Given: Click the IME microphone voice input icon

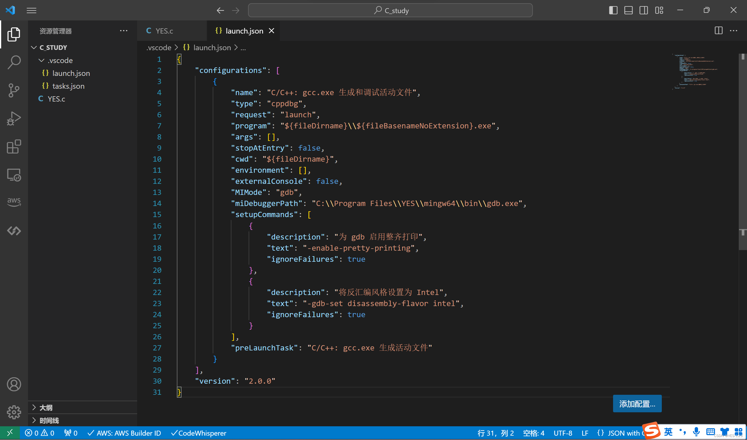Looking at the screenshot, I should pyautogui.click(x=696, y=432).
